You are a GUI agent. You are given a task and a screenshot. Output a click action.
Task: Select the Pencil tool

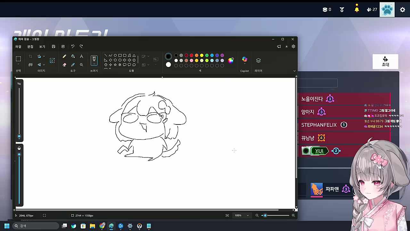pyautogui.click(x=64, y=56)
